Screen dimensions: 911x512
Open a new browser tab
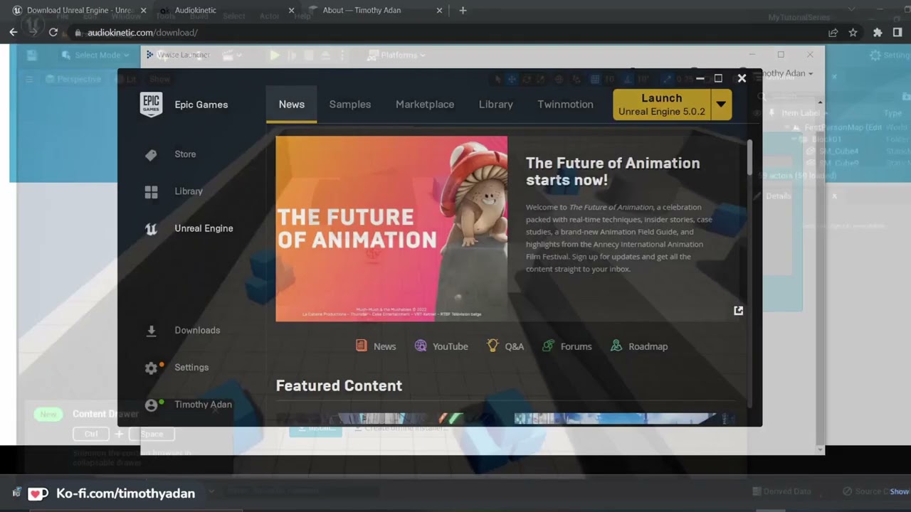click(463, 11)
